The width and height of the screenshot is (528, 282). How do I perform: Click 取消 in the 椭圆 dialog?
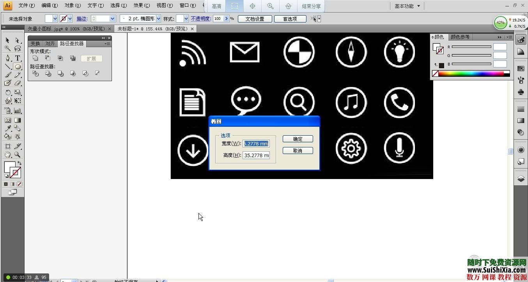coord(298,151)
